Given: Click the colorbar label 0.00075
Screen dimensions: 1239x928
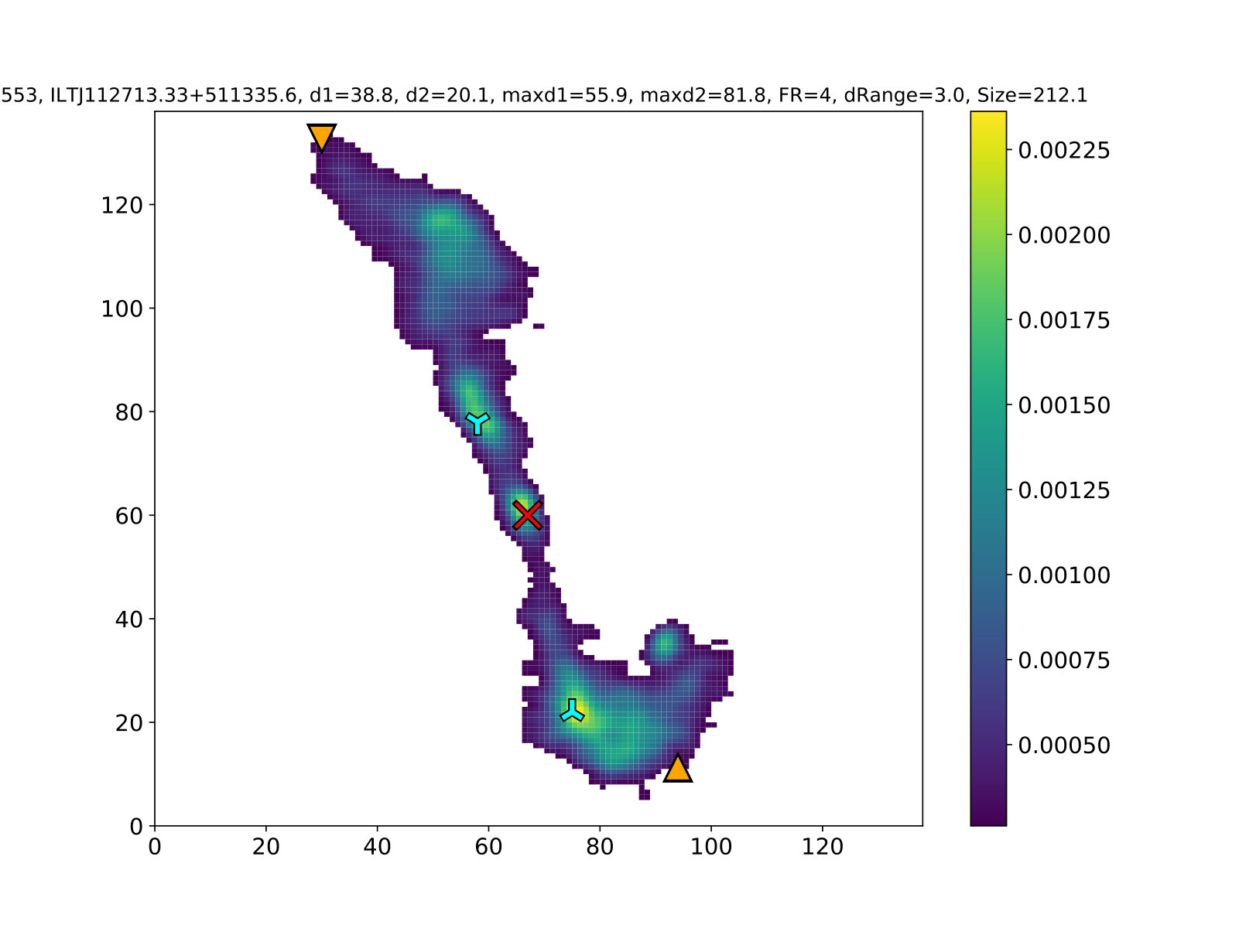Looking at the screenshot, I should point(1064,661).
